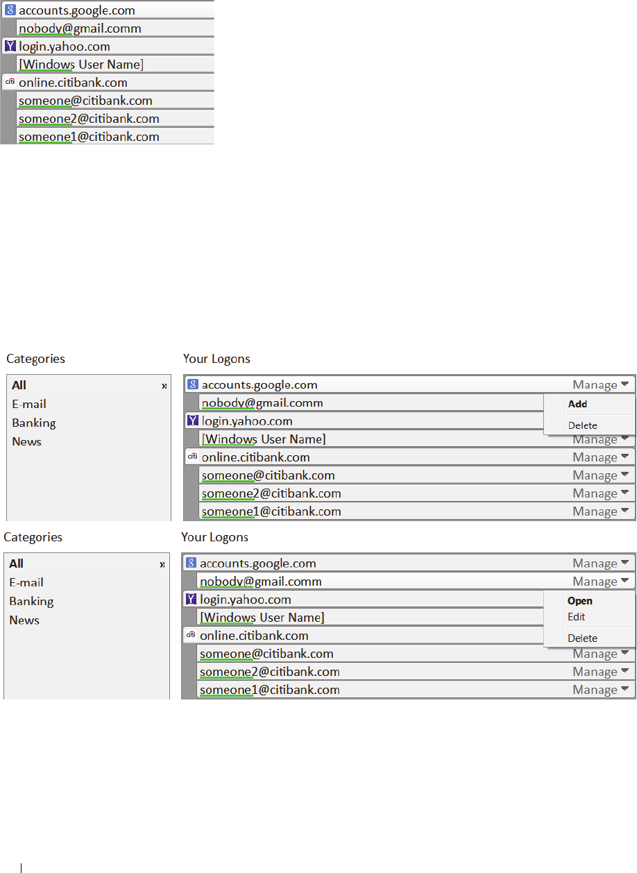
Task: Select someone1@citibank.com in the top list without Manage buttons
Action: (115, 137)
